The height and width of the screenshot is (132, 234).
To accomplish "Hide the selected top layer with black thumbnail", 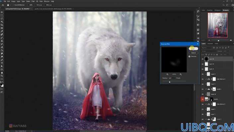I will (202, 59).
